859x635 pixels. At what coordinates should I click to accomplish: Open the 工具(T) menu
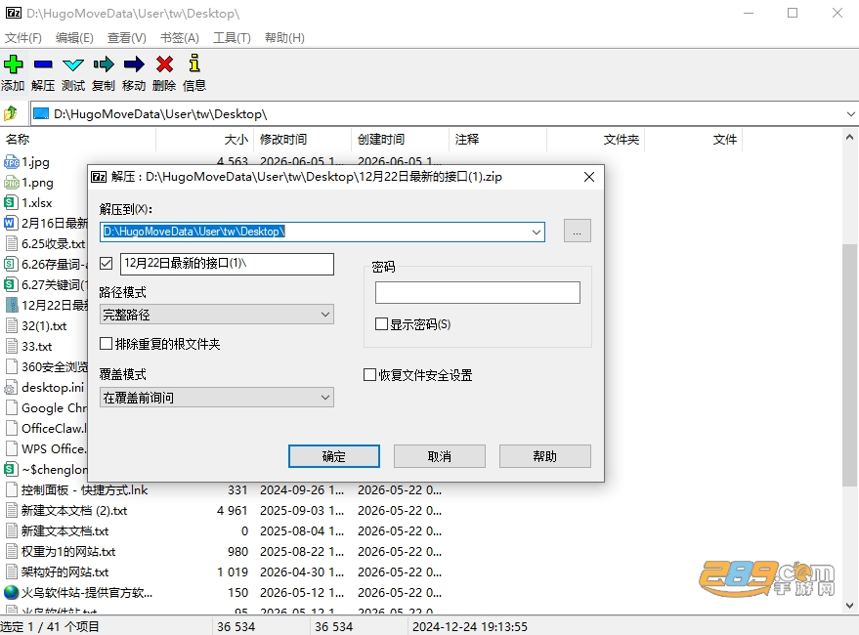(x=232, y=38)
